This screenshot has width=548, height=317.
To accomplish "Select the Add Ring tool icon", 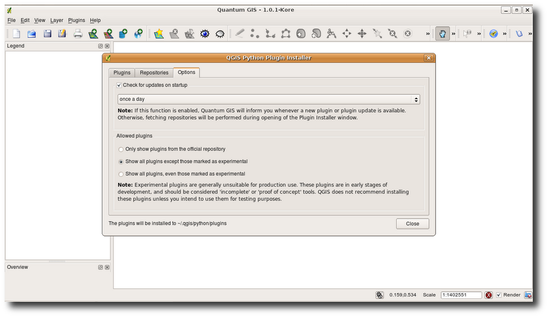I will pyautogui.click(x=301, y=34).
